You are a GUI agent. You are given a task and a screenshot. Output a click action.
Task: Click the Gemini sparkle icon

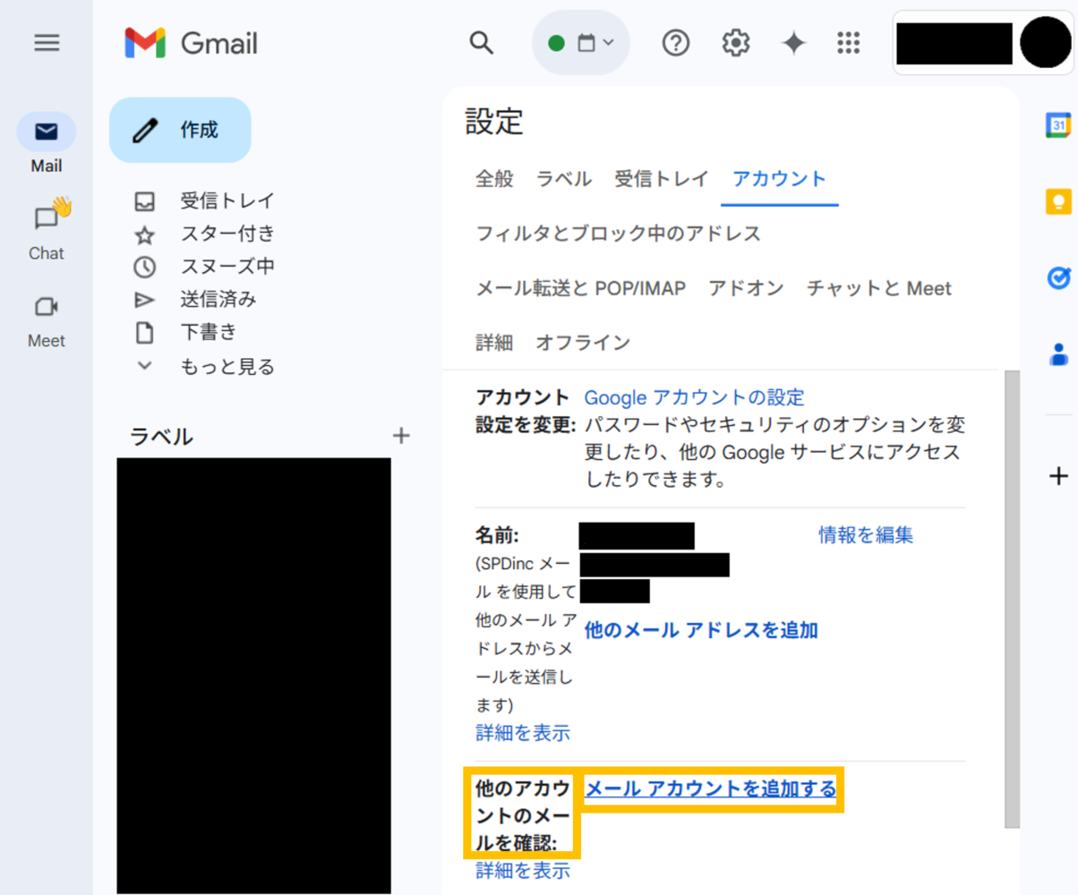(x=793, y=42)
